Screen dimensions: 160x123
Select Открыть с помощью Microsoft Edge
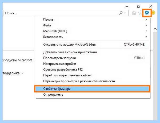pyautogui.click(x=92, y=44)
